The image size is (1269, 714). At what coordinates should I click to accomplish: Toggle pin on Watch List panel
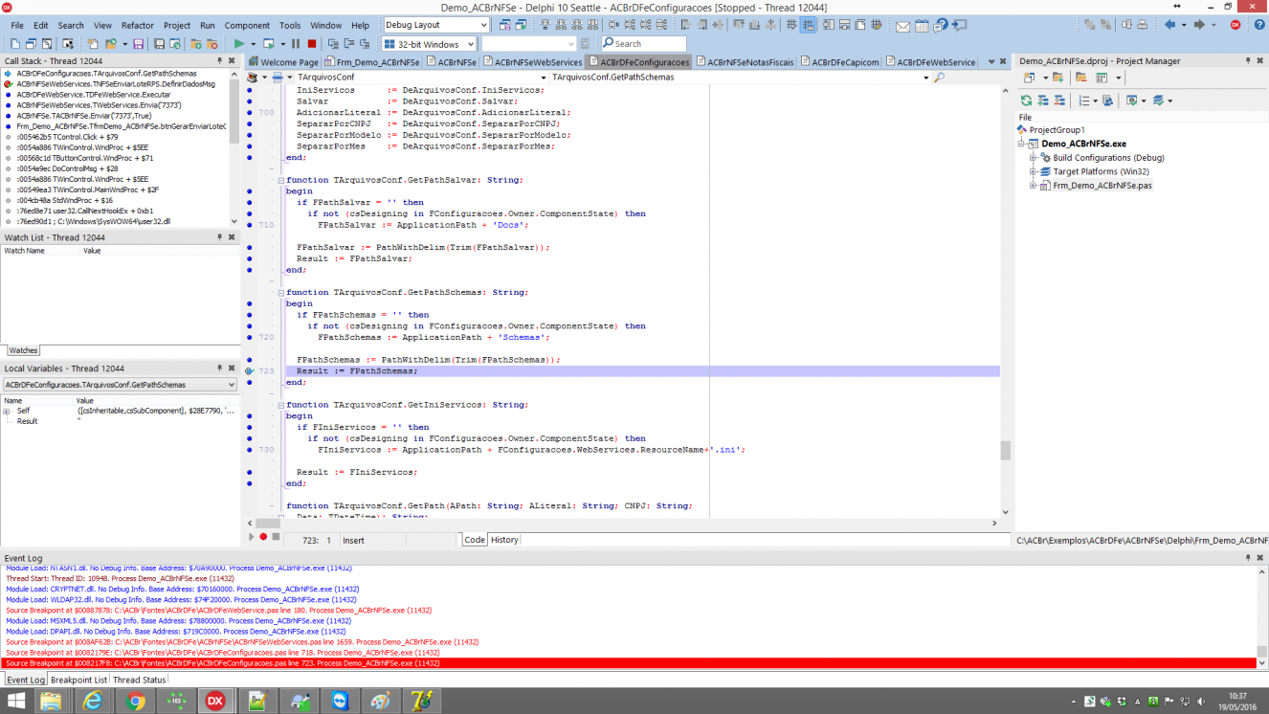click(x=220, y=237)
